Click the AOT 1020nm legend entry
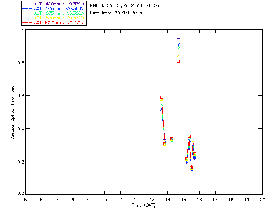This screenshot has width=270, height=216. [53, 22]
